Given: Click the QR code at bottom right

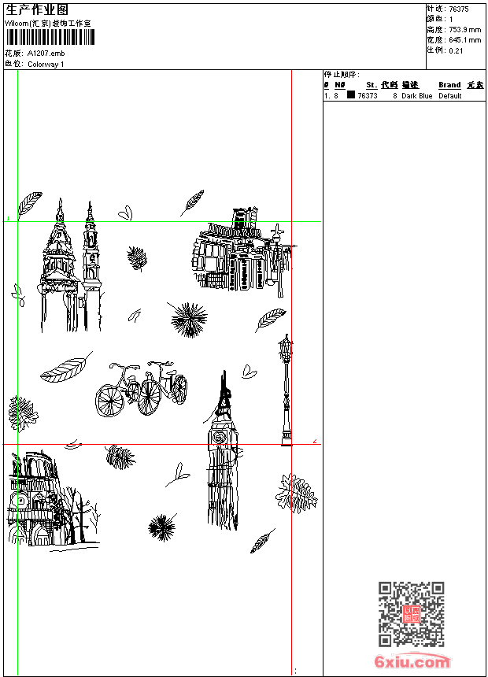Looking at the screenshot, I should point(411,614).
